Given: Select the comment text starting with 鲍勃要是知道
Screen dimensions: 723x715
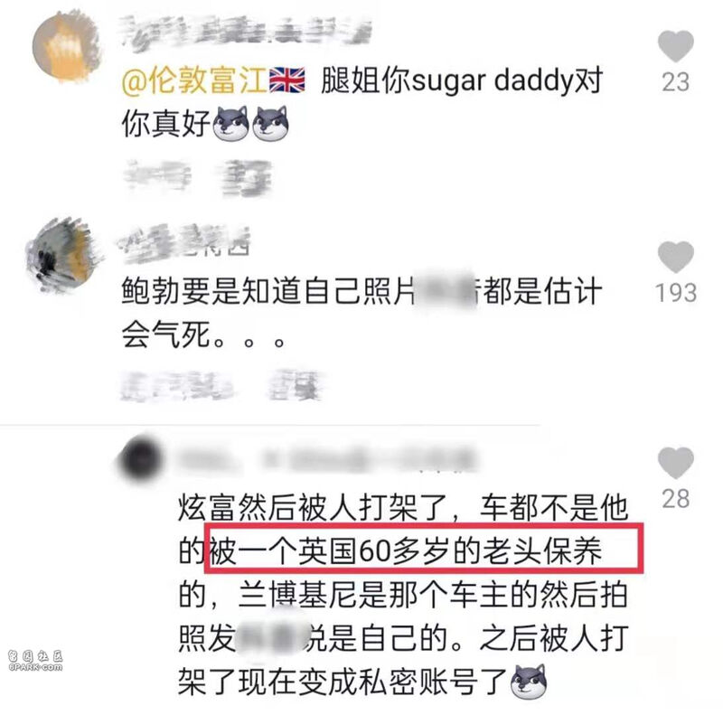Looking at the screenshot, I should tap(361, 314).
